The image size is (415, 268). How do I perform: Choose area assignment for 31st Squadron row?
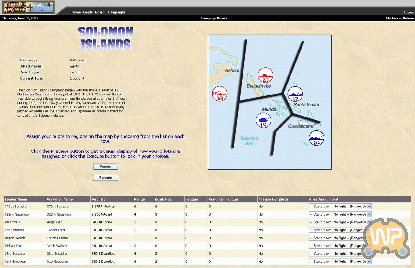(340, 262)
